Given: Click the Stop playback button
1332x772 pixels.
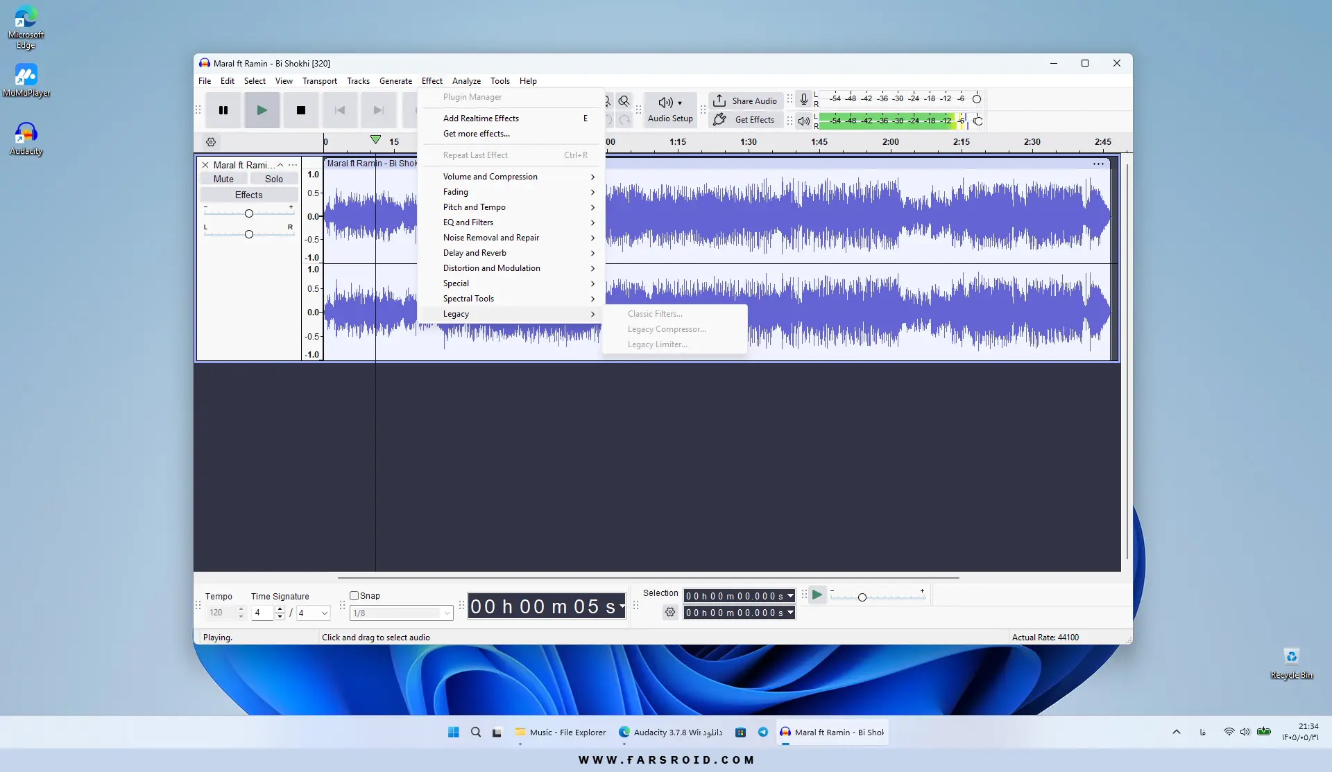Looking at the screenshot, I should [x=300, y=110].
